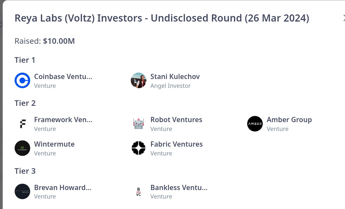Screen dimensions: 345x209
Task: Select the Brevan Howard Digital logo
Action: (22, 191)
